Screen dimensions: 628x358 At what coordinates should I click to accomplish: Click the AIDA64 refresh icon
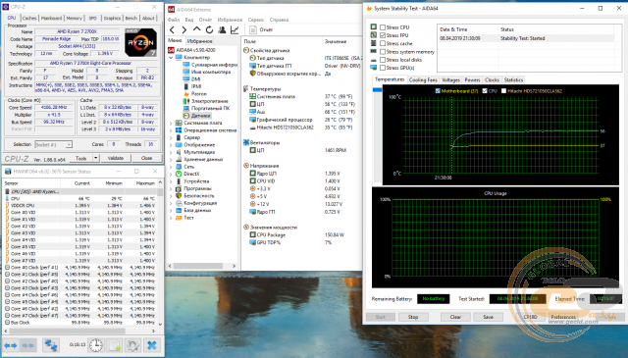[x=209, y=30]
